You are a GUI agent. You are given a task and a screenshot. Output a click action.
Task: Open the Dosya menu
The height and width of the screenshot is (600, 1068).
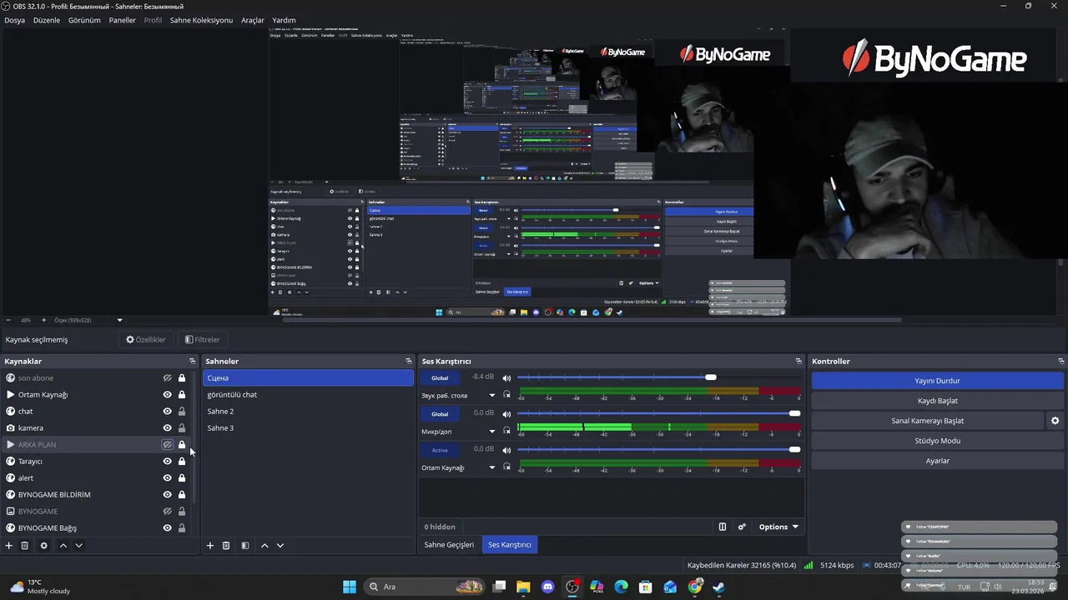pos(14,20)
